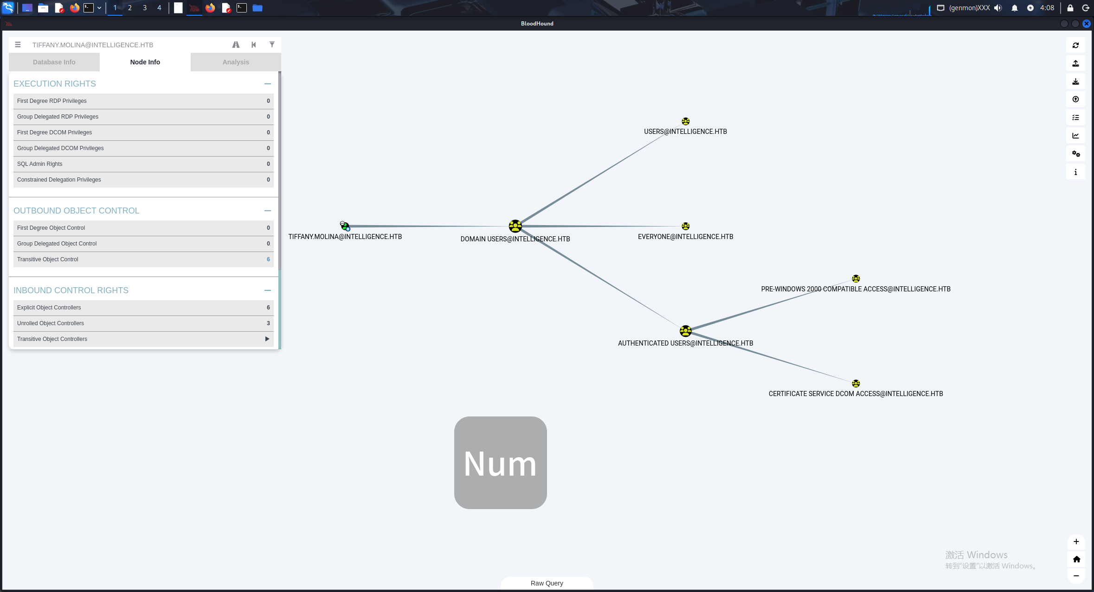Image resolution: width=1094 pixels, height=592 pixels.
Task: Open the node filter funnel icon
Action: [x=272, y=44]
